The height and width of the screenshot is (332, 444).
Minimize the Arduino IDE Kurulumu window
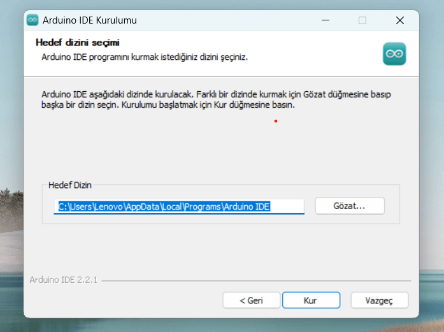click(326, 20)
